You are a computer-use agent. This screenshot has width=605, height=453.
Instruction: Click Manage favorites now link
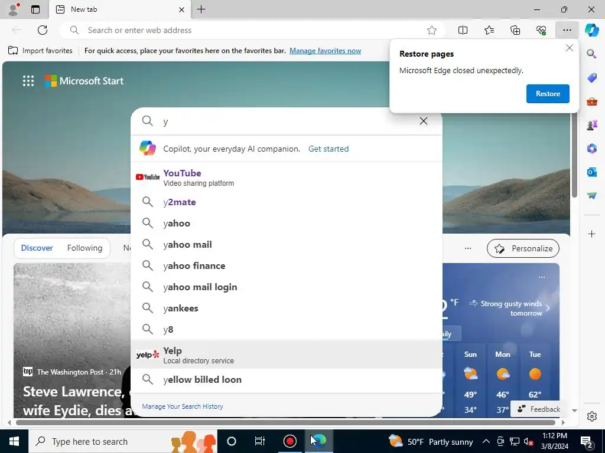point(326,51)
